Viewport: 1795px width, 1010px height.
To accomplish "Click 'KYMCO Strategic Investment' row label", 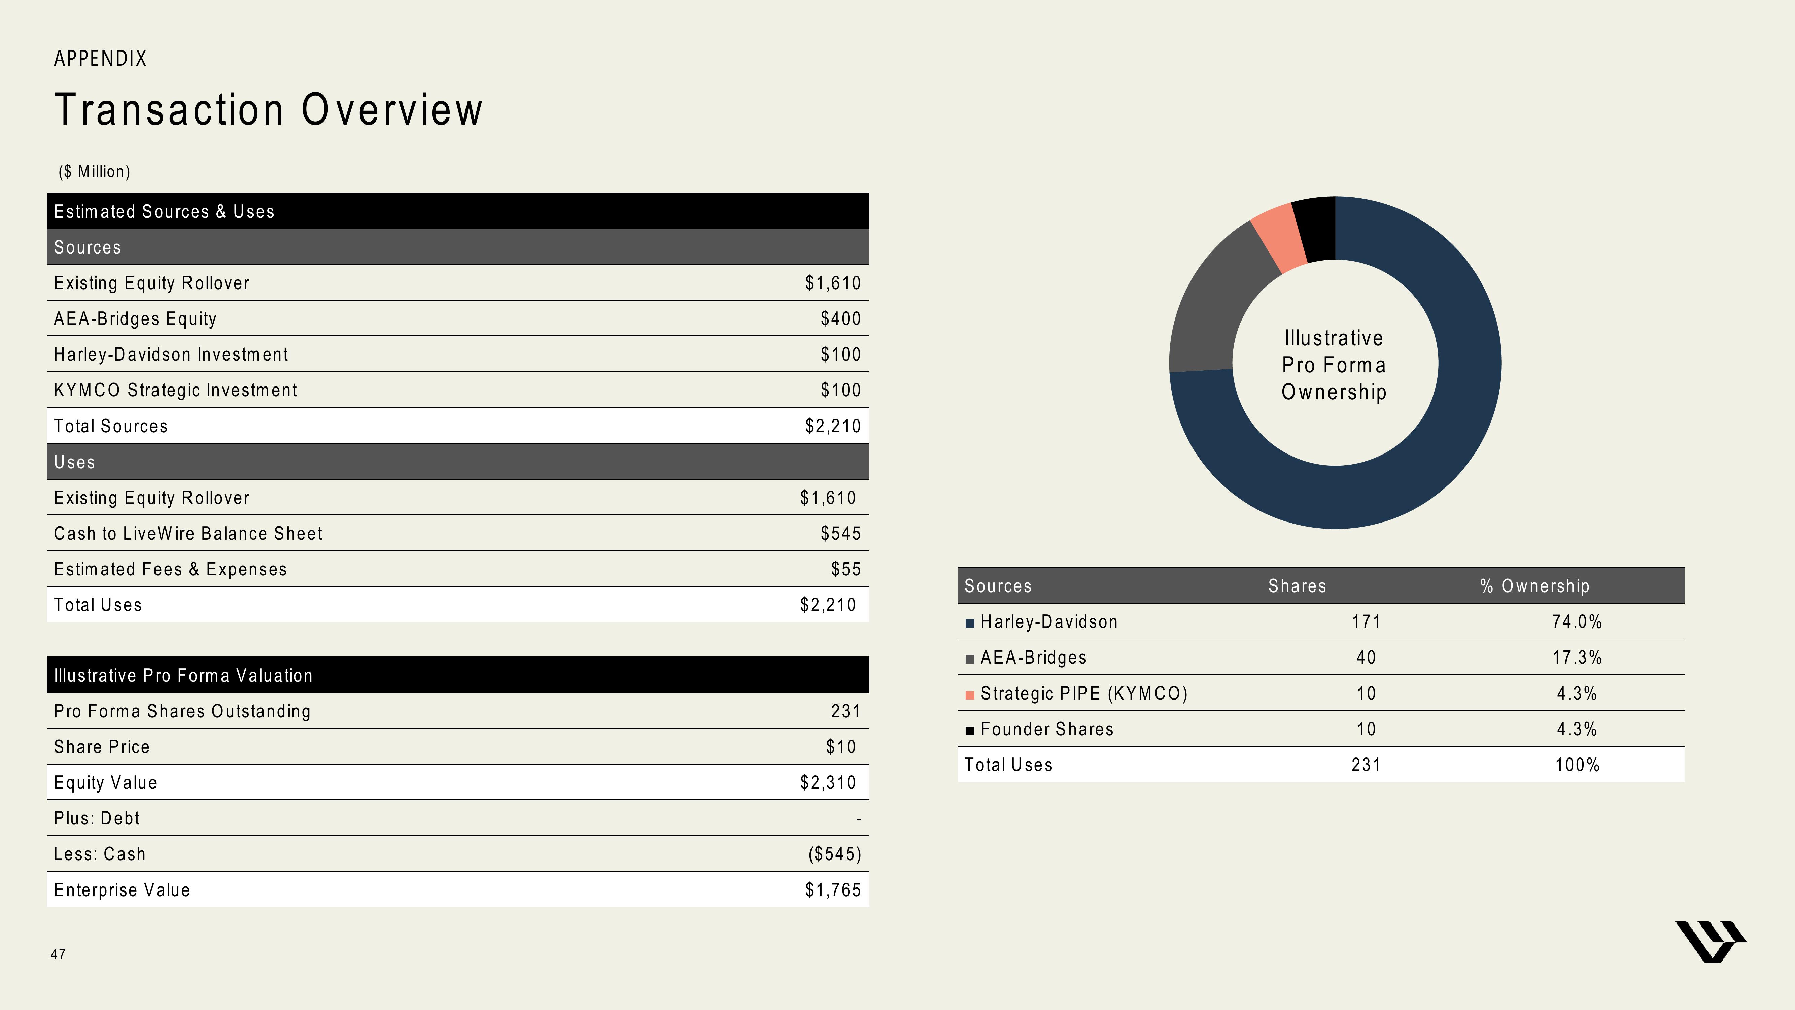I will point(176,390).
